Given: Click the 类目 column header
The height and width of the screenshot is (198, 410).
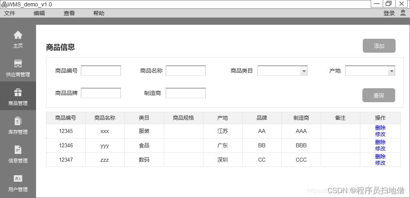Looking at the screenshot, I should 144,118.
